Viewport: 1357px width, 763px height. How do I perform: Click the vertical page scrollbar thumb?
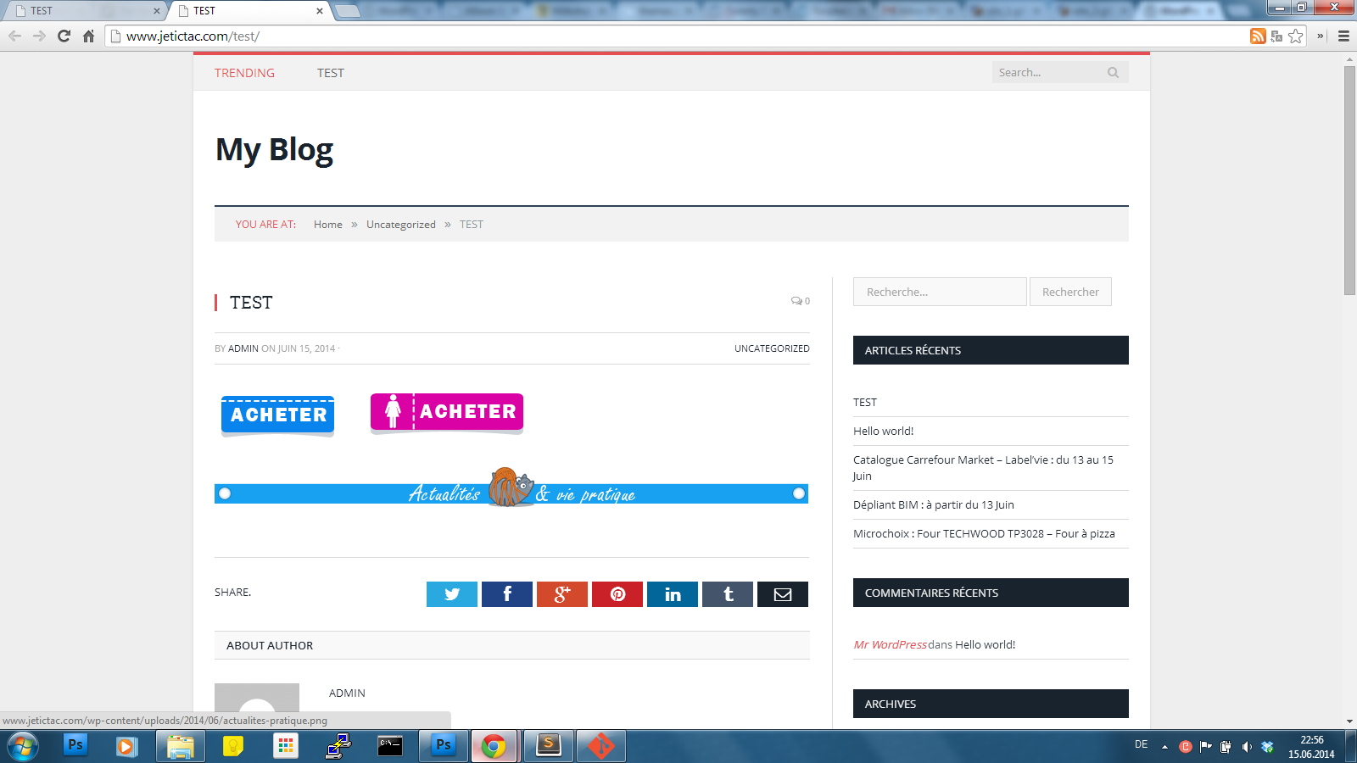click(1349, 180)
